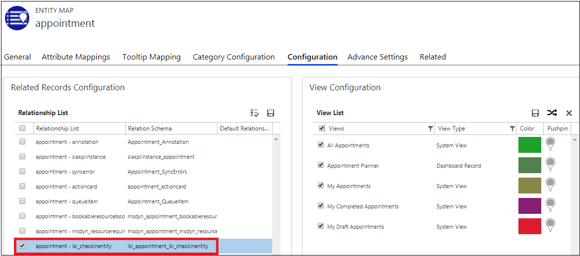This screenshot has height=256, width=580.
Task: Uncheck the My Draft Appointments view
Action: (321, 226)
